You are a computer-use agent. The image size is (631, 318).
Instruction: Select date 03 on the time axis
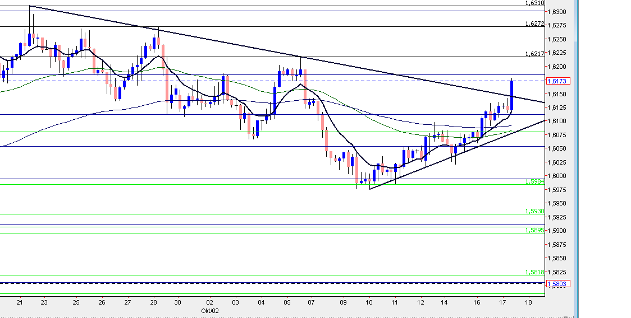tap(236, 302)
